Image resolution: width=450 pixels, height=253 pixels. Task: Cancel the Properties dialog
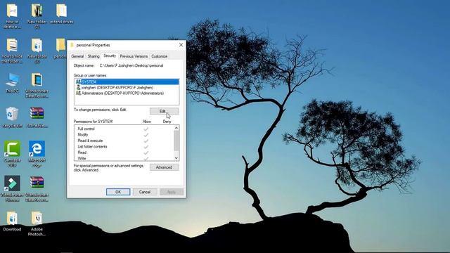[x=145, y=192]
